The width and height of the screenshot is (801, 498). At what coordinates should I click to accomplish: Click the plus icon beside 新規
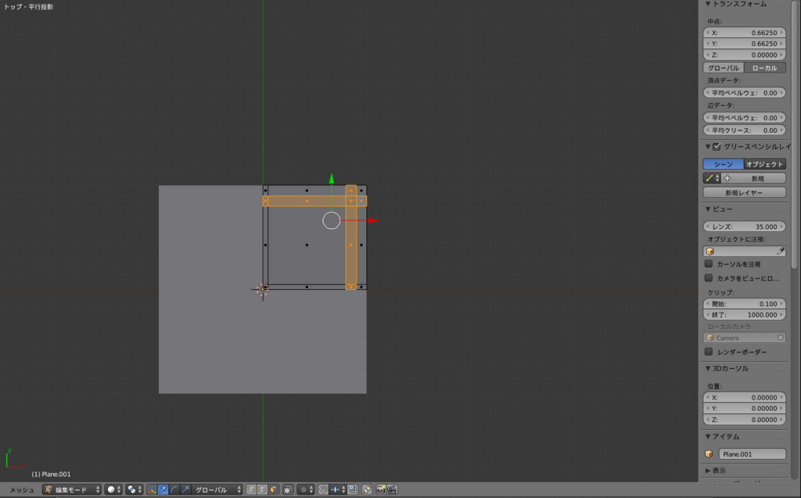click(x=727, y=178)
